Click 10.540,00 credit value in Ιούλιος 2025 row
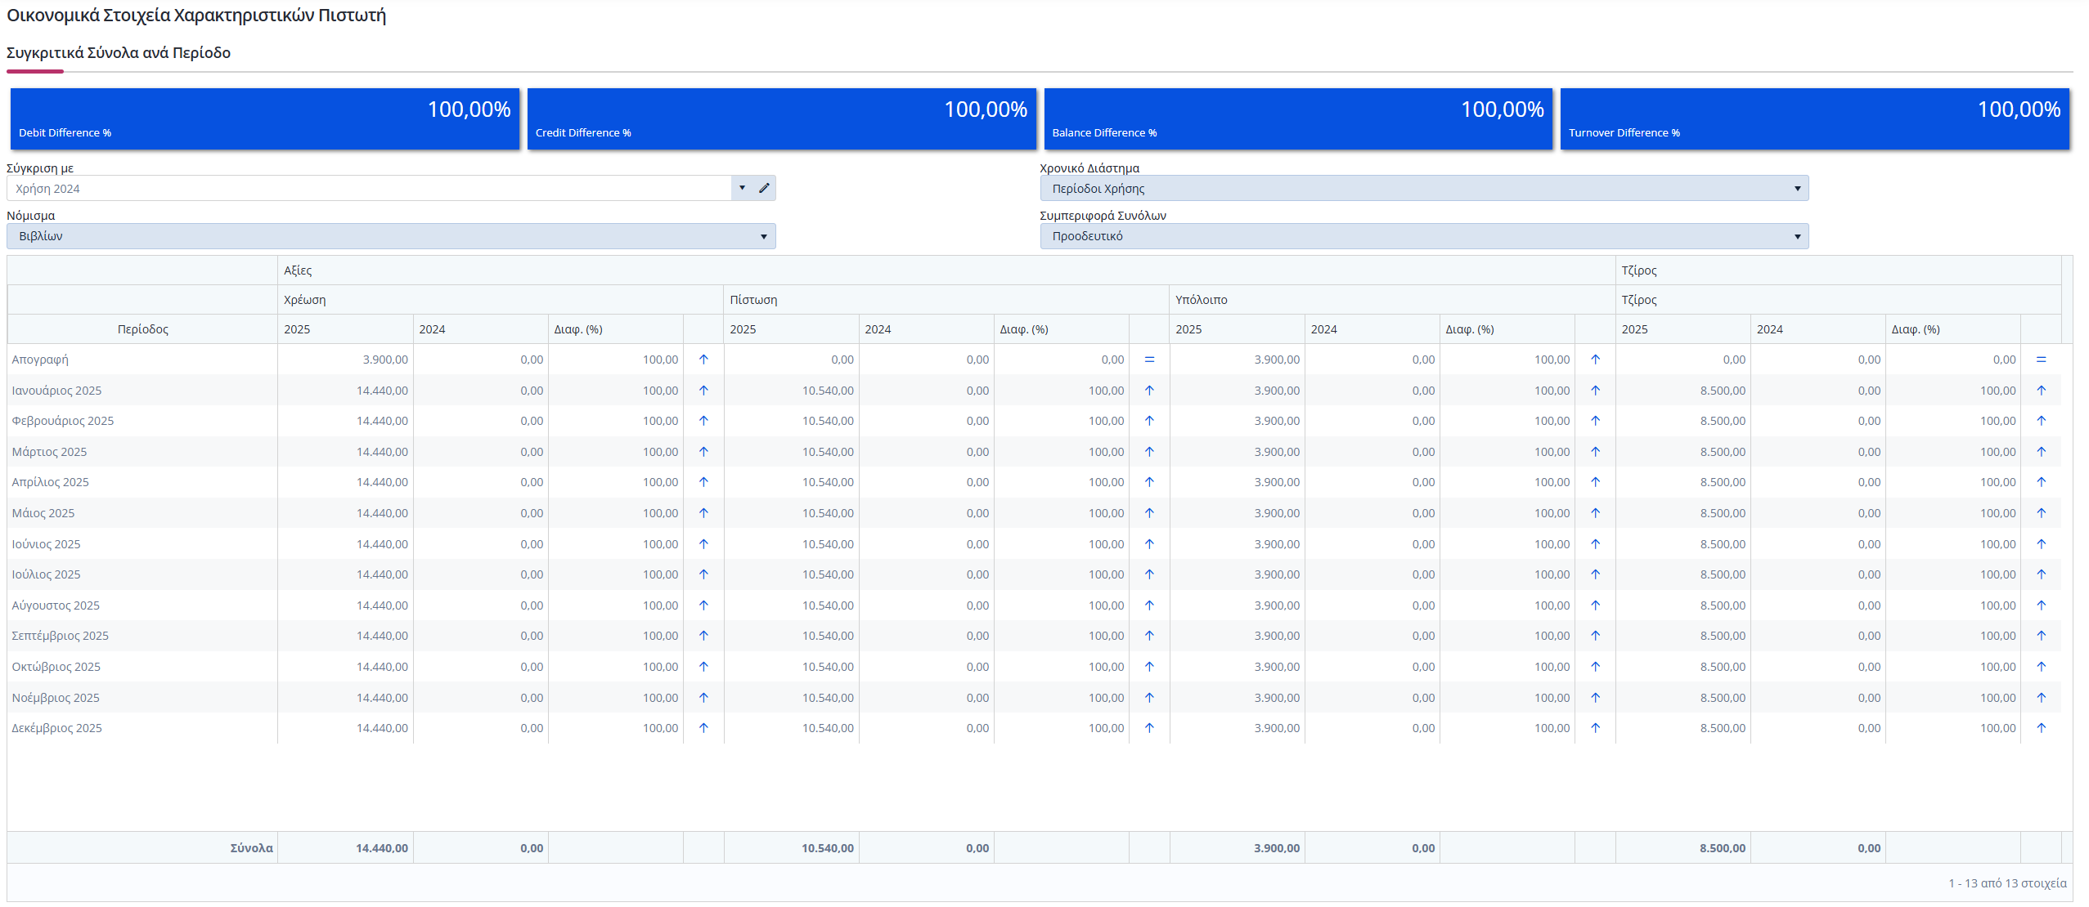 pos(828,574)
